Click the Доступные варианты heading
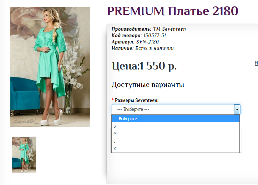258x185 pixels. [148, 85]
